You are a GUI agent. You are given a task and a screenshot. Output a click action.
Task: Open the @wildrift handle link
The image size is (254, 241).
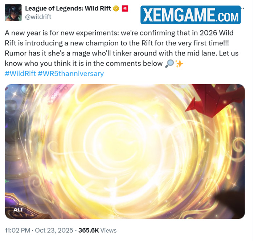(x=38, y=17)
